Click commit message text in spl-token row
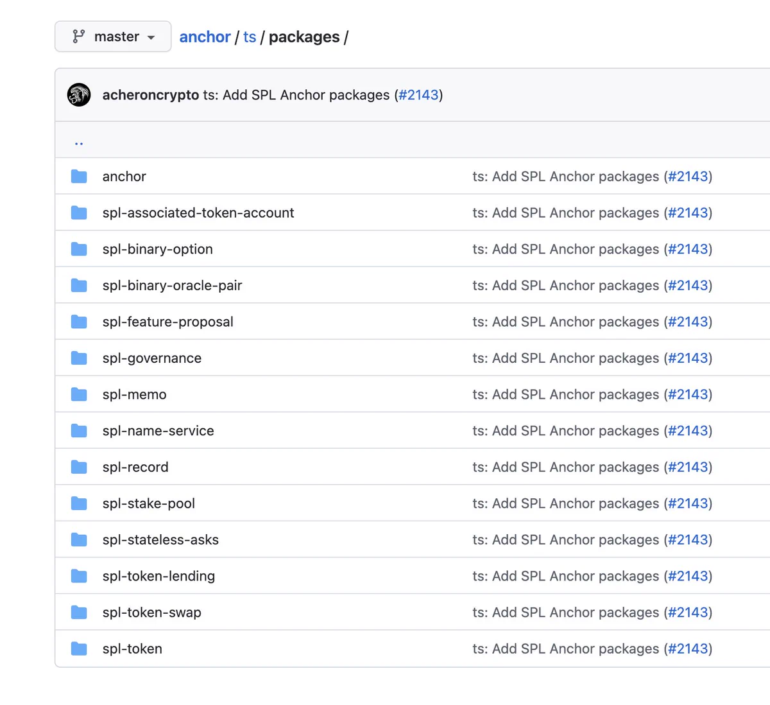 [x=566, y=649]
